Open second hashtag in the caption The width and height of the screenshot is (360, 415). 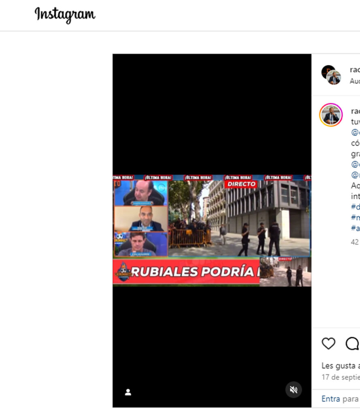tap(356, 218)
